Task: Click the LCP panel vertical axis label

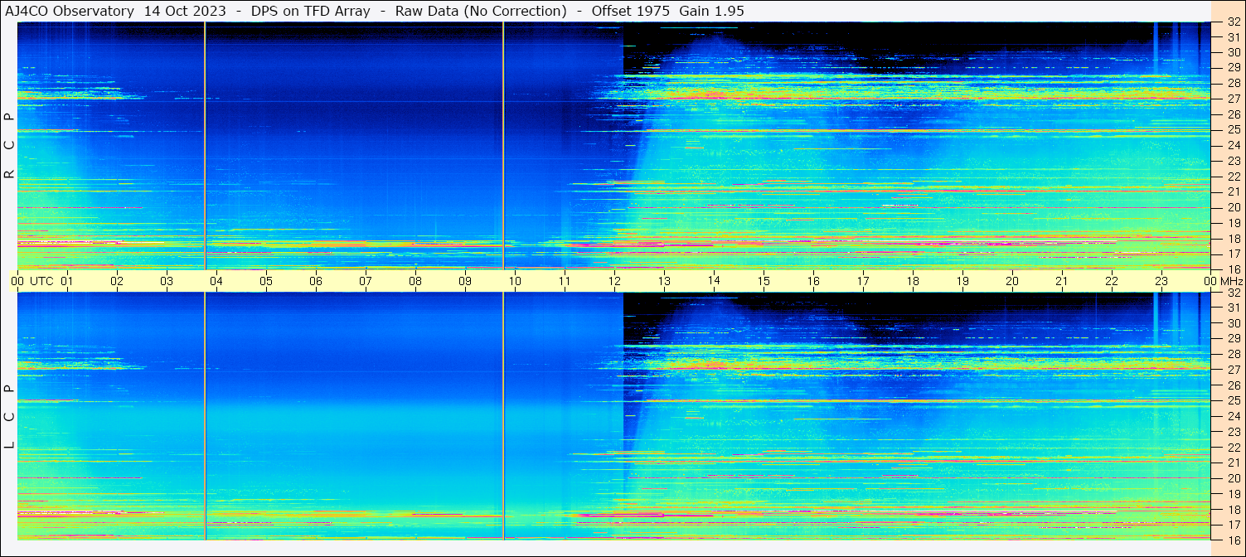Action: (x=9, y=417)
